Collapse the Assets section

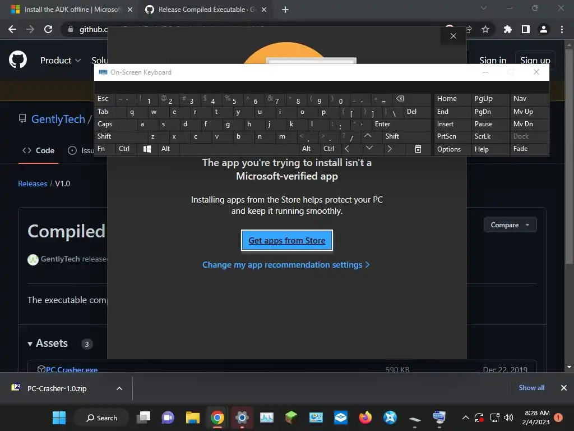(48, 343)
